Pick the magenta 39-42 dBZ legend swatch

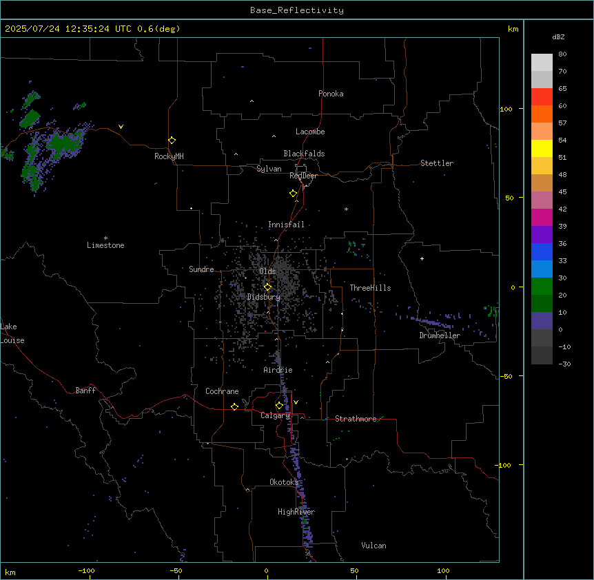tap(542, 217)
